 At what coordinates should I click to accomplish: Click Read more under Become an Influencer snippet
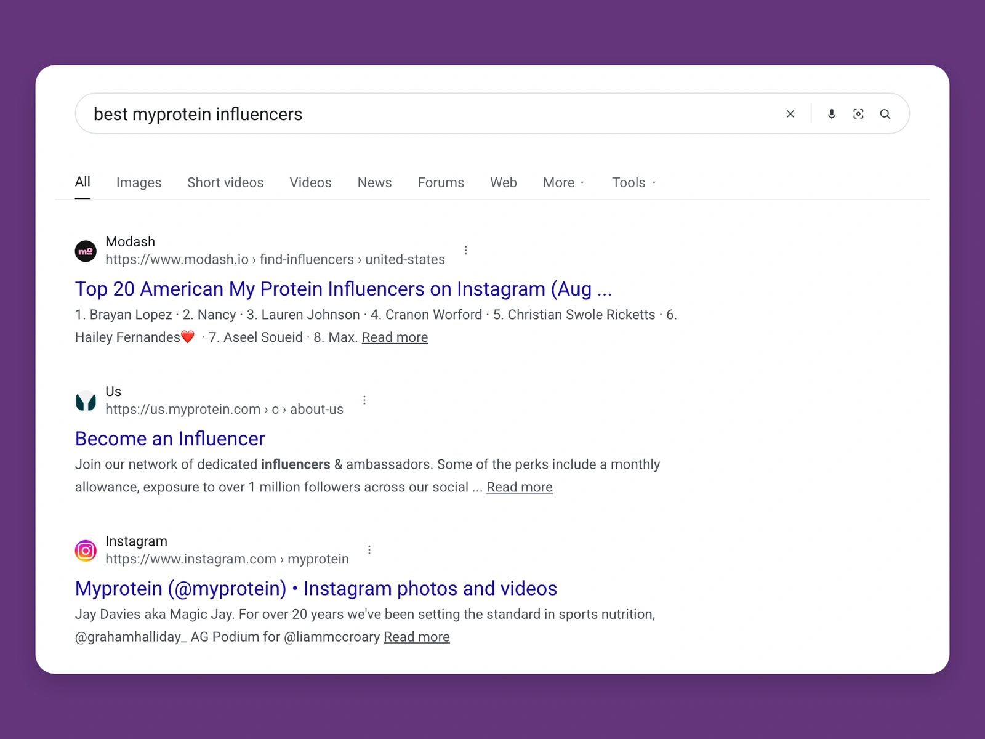tap(520, 487)
